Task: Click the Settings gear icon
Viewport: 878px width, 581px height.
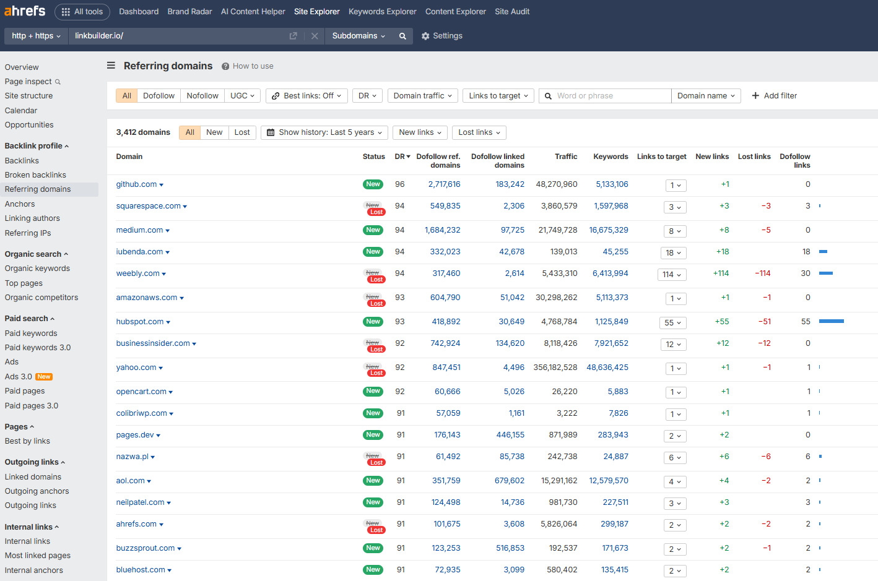Action: (425, 36)
